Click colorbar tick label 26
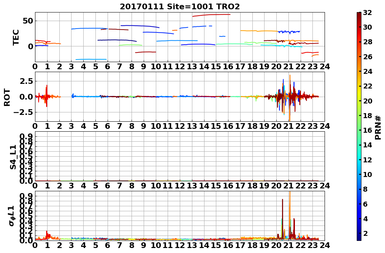The width and height of the screenshot is (385, 253). [367, 57]
